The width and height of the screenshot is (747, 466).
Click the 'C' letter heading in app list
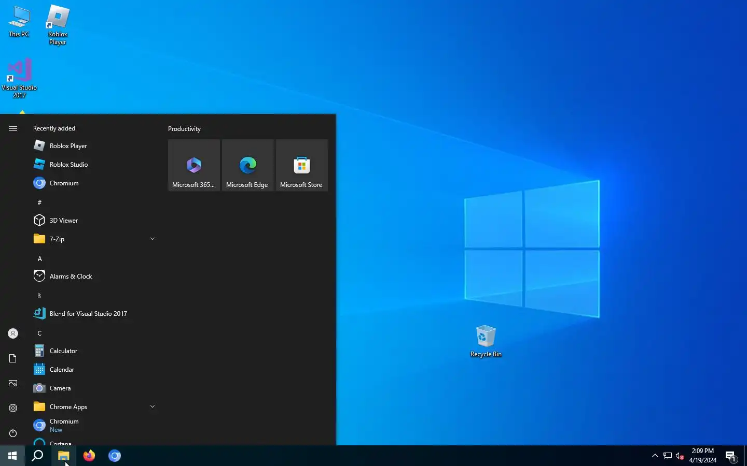tap(39, 333)
